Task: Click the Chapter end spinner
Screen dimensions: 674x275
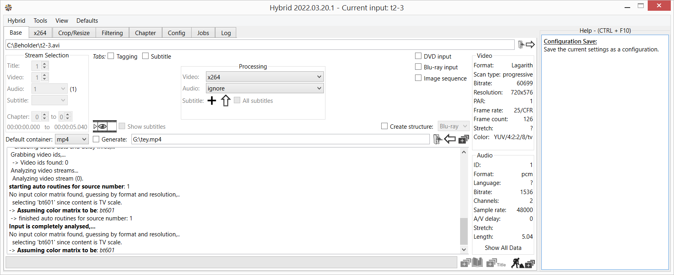Action: pyautogui.click(x=65, y=117)
